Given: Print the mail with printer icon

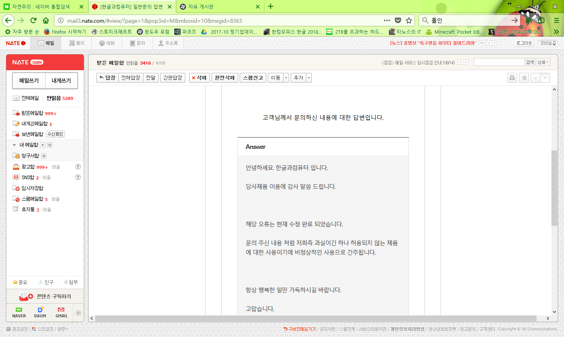Looking at the screenshot, I should tap(512, 78).
